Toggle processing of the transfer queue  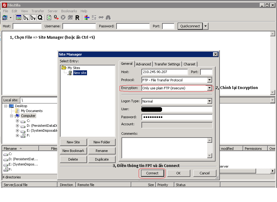(x=56, y=17)
